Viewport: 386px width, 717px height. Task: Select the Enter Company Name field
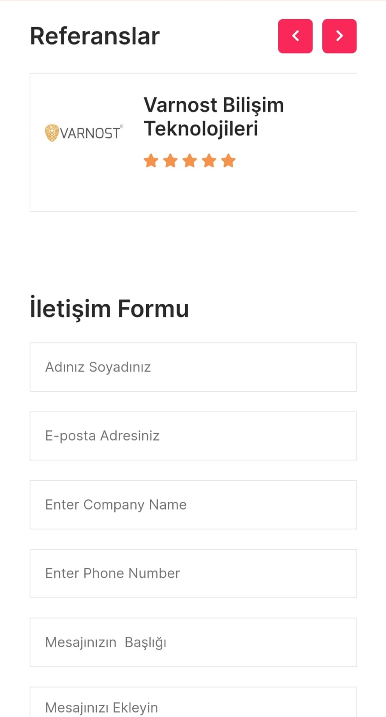pyautogui.click(x=193, y=505)
